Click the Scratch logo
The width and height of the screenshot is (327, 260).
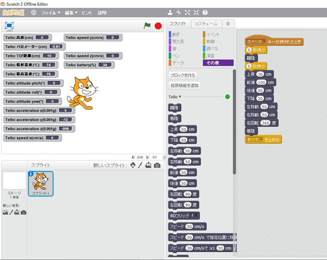tap(14, 13)
